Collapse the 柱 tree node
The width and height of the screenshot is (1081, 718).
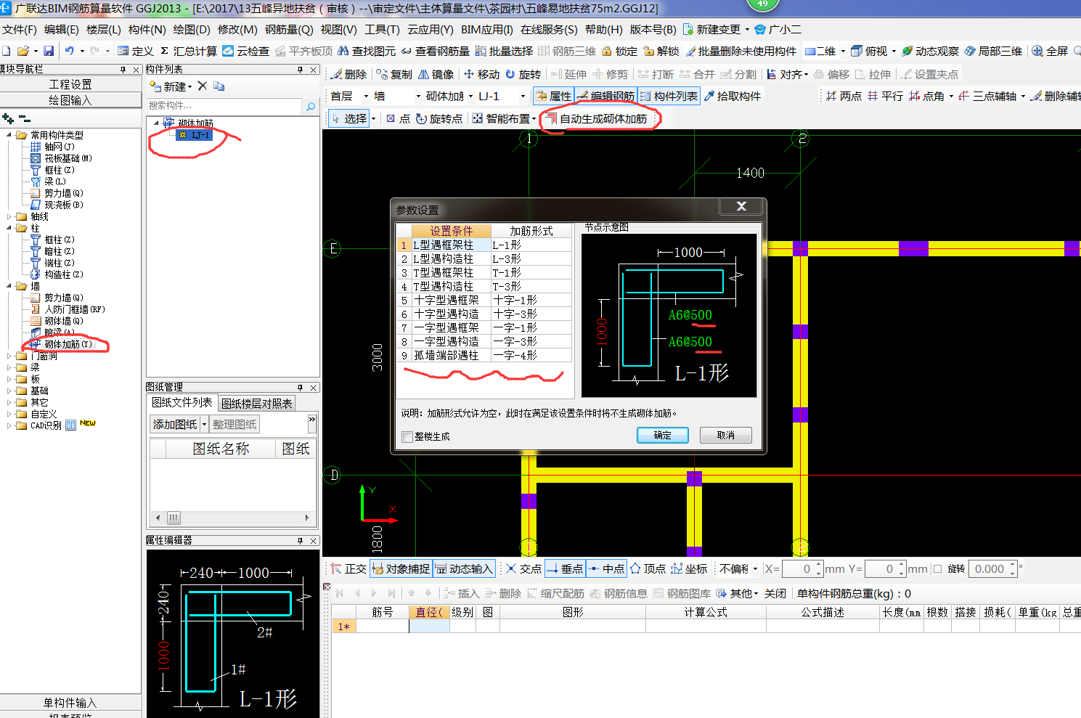pyautogui.click(x=9, y=228)
